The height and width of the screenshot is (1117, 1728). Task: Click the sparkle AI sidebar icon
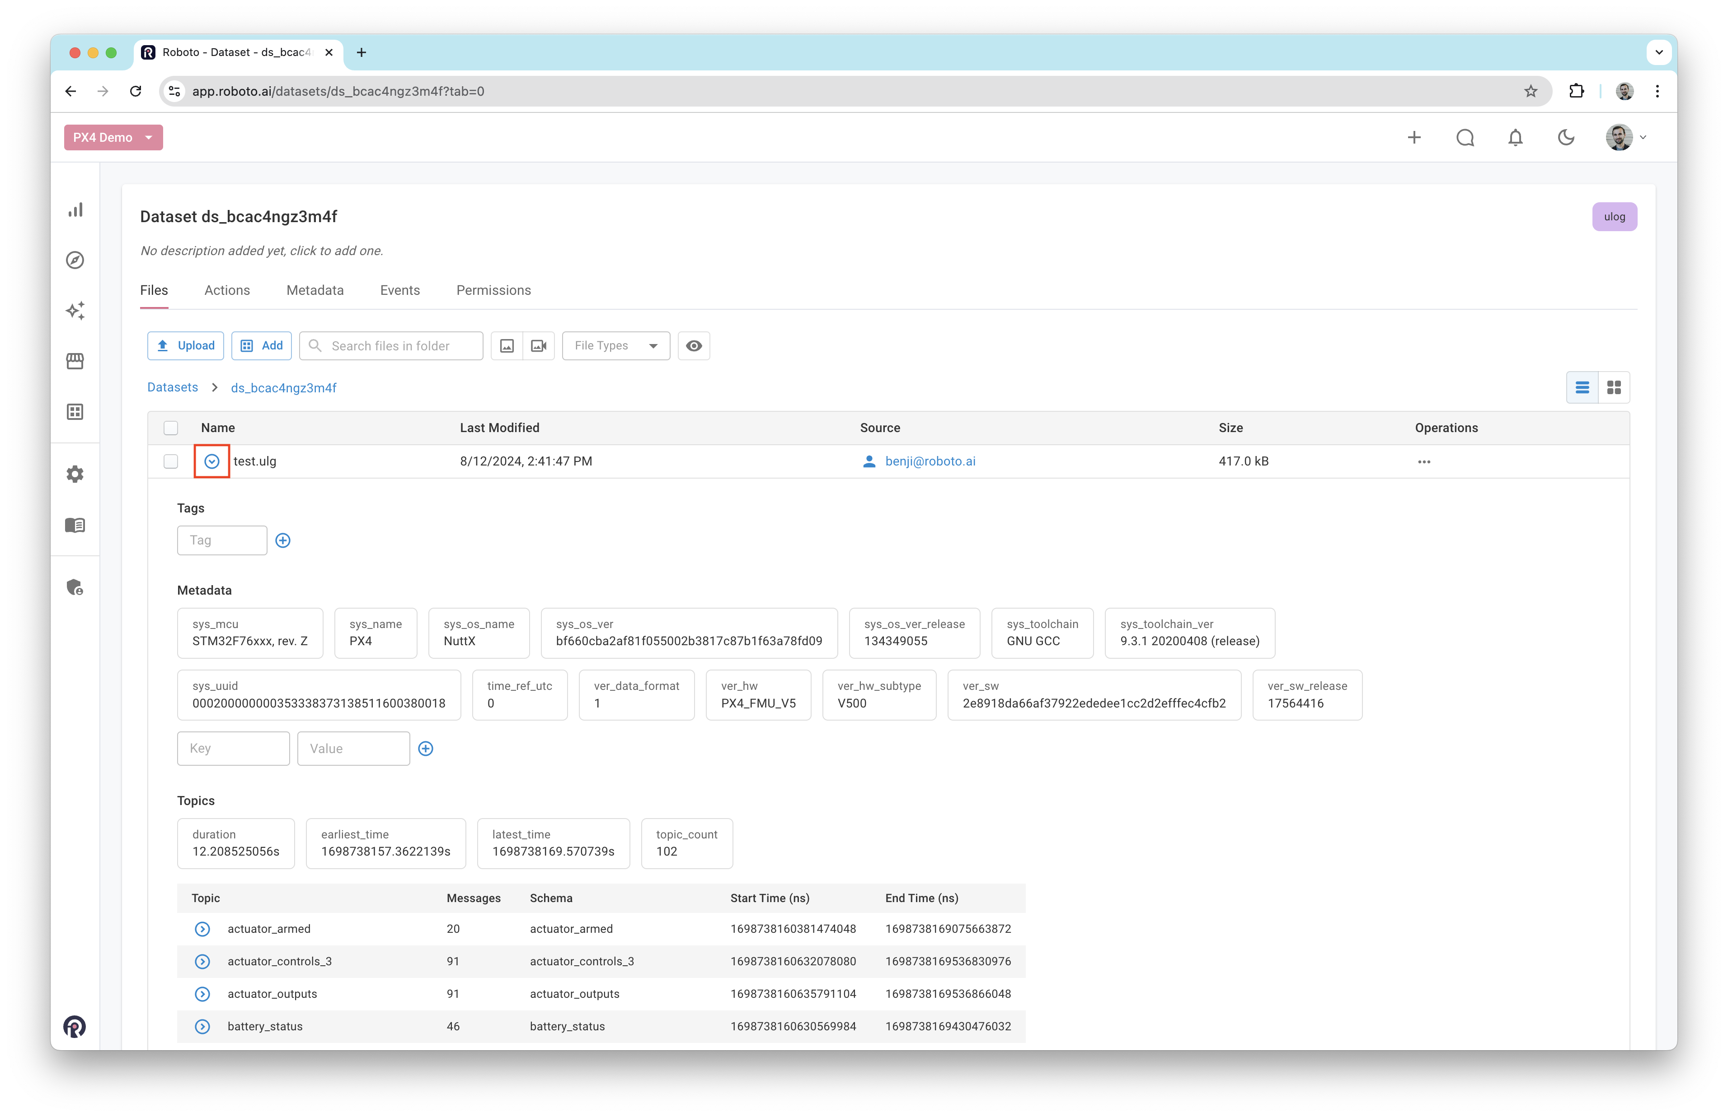[75, 311]
